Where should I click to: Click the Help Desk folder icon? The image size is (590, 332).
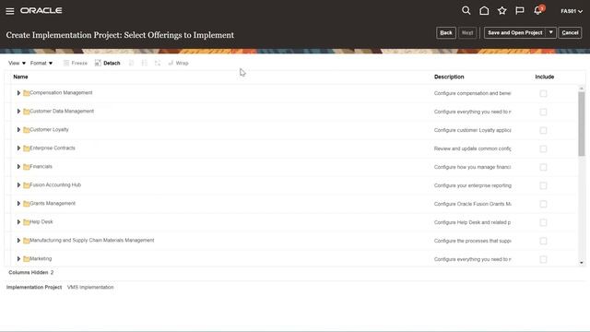(26, 222)
